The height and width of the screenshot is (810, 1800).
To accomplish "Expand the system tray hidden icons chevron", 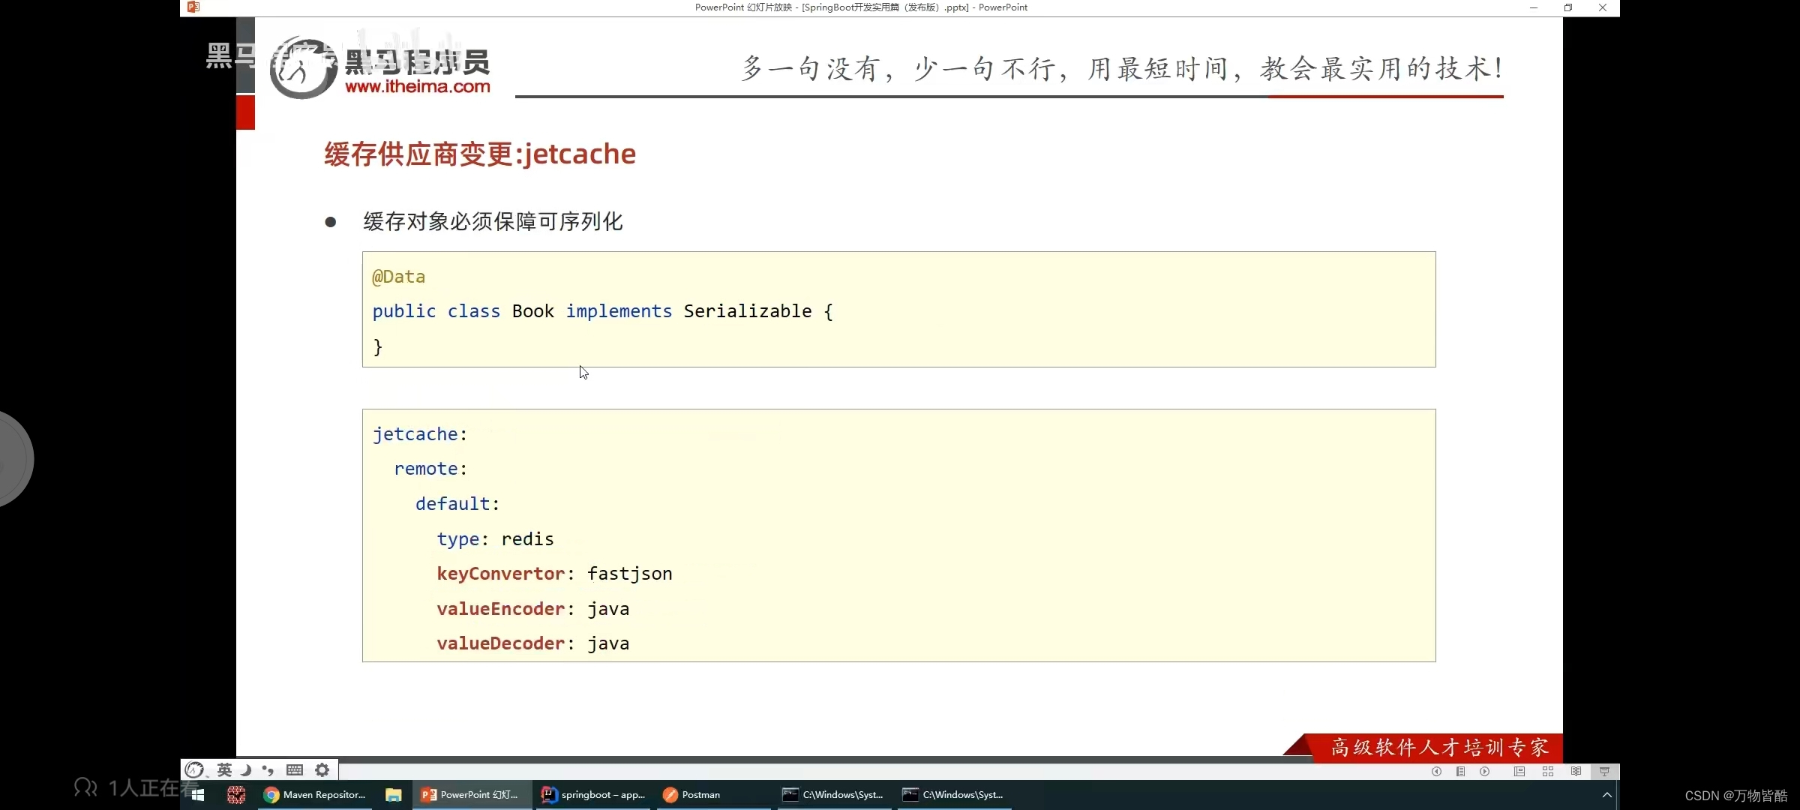I will pos(1606,795).
